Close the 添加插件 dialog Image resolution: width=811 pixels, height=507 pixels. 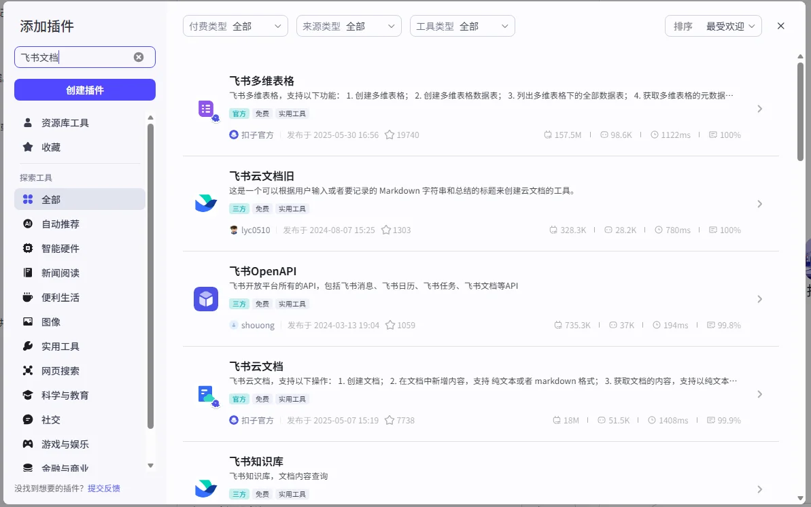click(781, 26)
